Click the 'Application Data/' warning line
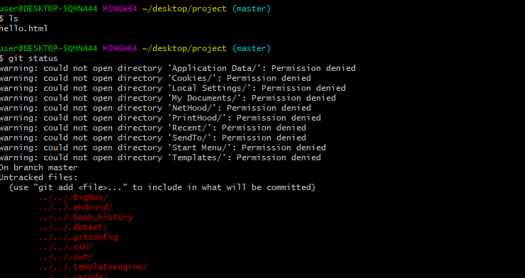 point(178,68)
